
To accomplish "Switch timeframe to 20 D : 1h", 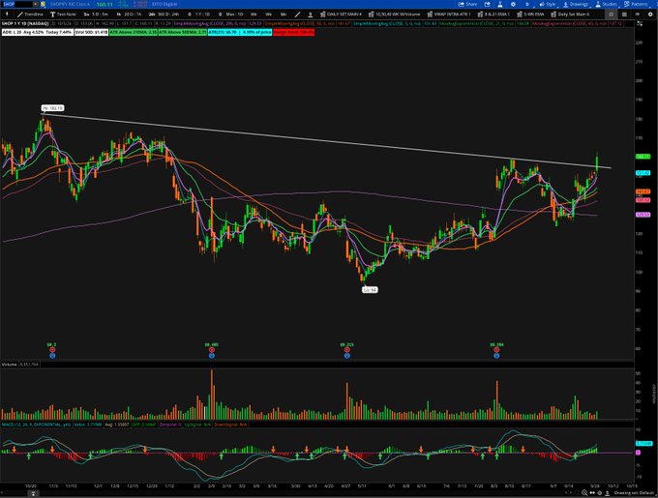I will coord(130,15).
